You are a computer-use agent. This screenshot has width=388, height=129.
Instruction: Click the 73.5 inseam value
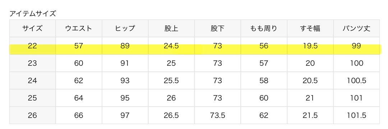217,115
